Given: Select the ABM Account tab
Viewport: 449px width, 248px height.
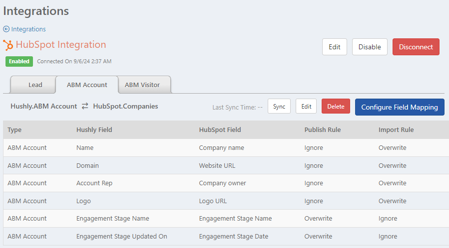Looking at the screenshot, I should (x=87, y=85).
